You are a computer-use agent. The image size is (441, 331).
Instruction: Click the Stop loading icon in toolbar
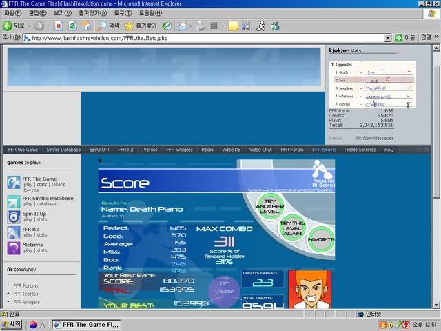click(59, 26)
